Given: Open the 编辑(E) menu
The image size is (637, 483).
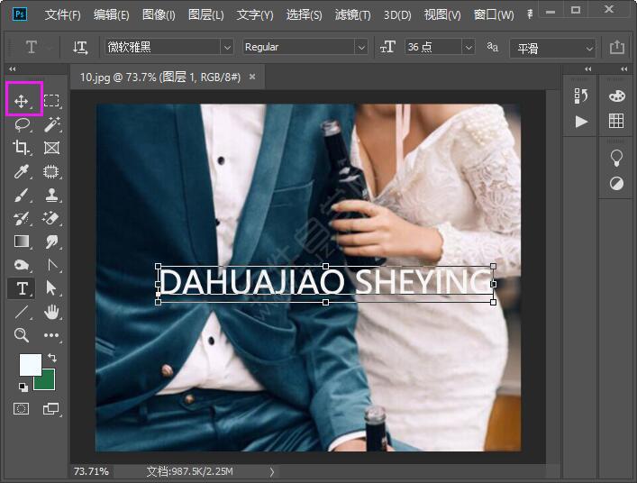Looking at the screenshot, I should 112,15.
